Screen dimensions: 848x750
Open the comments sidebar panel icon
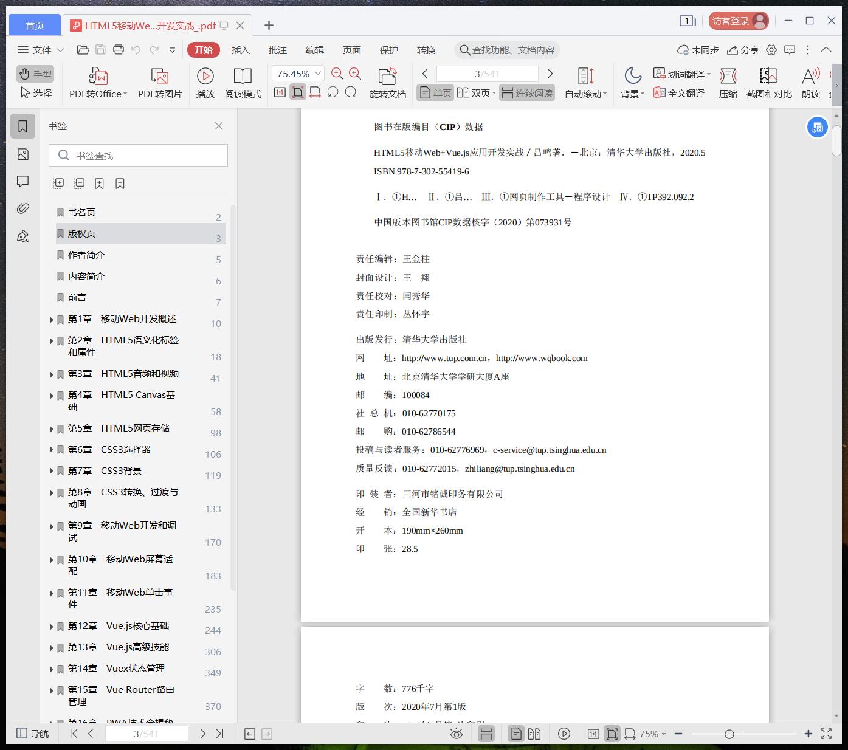22,182
